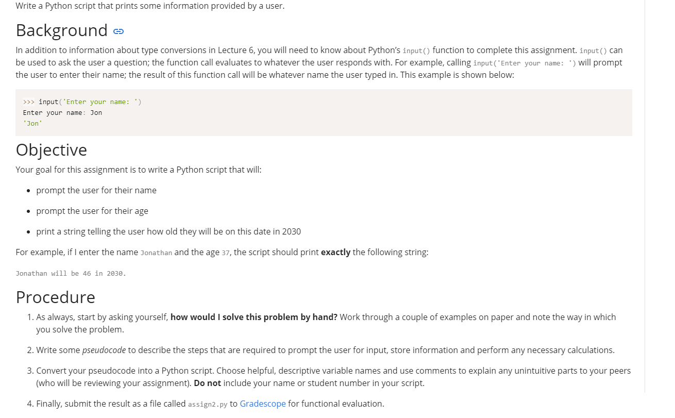
Task: Click the 'Jon' output string in code block
Action: point(32,123)
